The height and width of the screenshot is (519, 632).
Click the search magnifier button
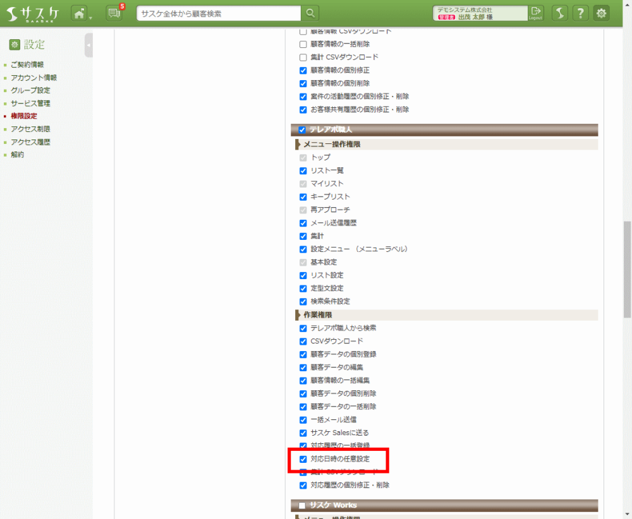tap(310, 13)
